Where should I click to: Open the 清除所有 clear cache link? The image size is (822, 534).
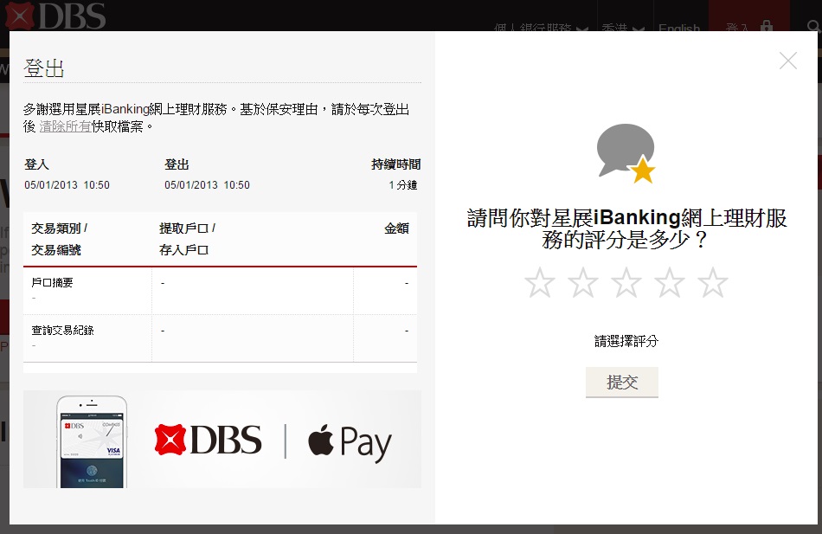(x=65, y=126)
